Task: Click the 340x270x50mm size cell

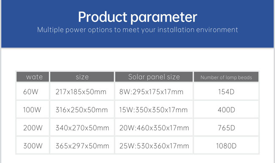Action: tap(82, 128)
